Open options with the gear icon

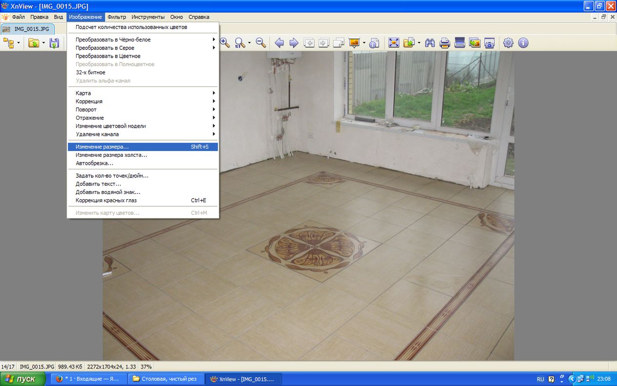pos(508,43)
